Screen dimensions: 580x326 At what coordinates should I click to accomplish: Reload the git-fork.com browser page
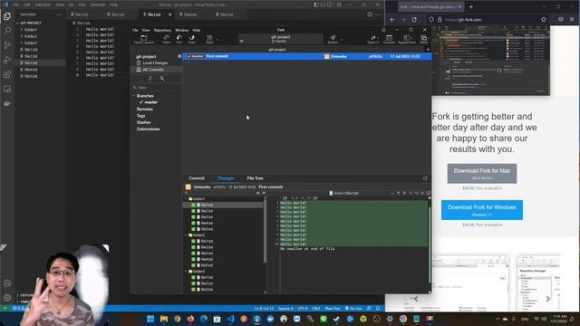(x=414, y=20)
